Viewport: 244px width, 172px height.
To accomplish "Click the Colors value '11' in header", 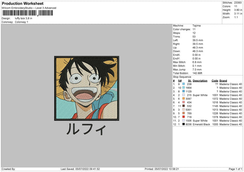I will click(x=235, y=6).
